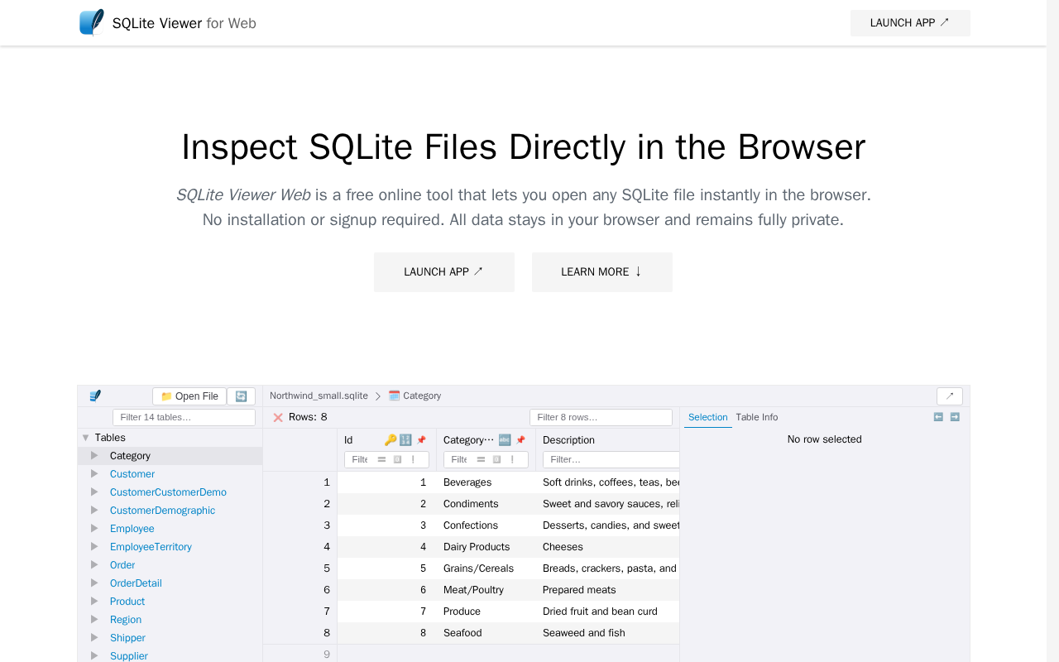Click the right arrow in Selection panel

pos(955,417)
